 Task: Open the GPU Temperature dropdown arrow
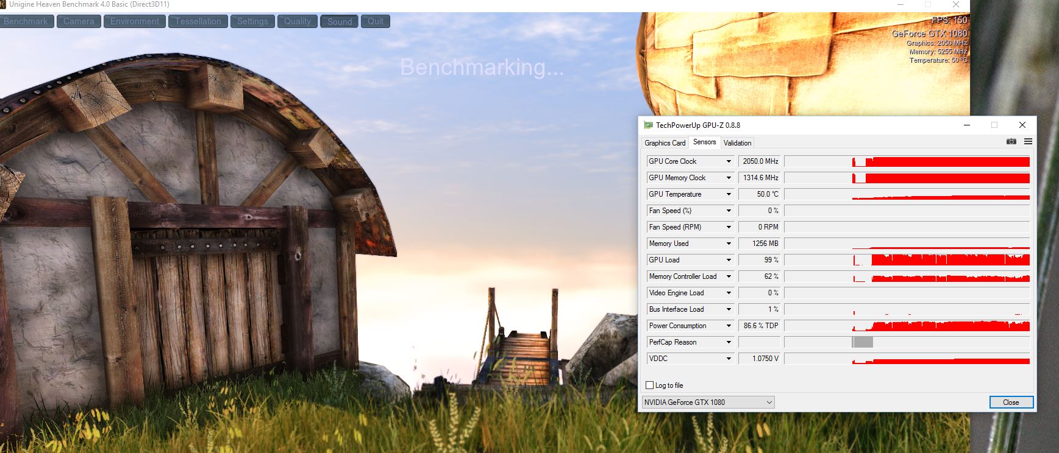[x=728, y=194]
